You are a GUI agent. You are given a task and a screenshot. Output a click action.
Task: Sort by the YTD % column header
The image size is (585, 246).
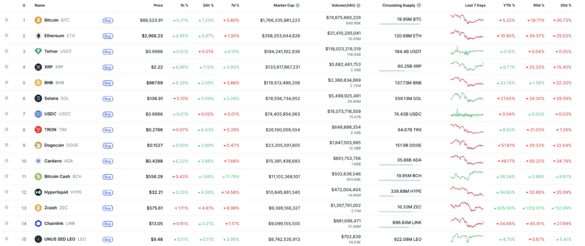coord(508,6)
